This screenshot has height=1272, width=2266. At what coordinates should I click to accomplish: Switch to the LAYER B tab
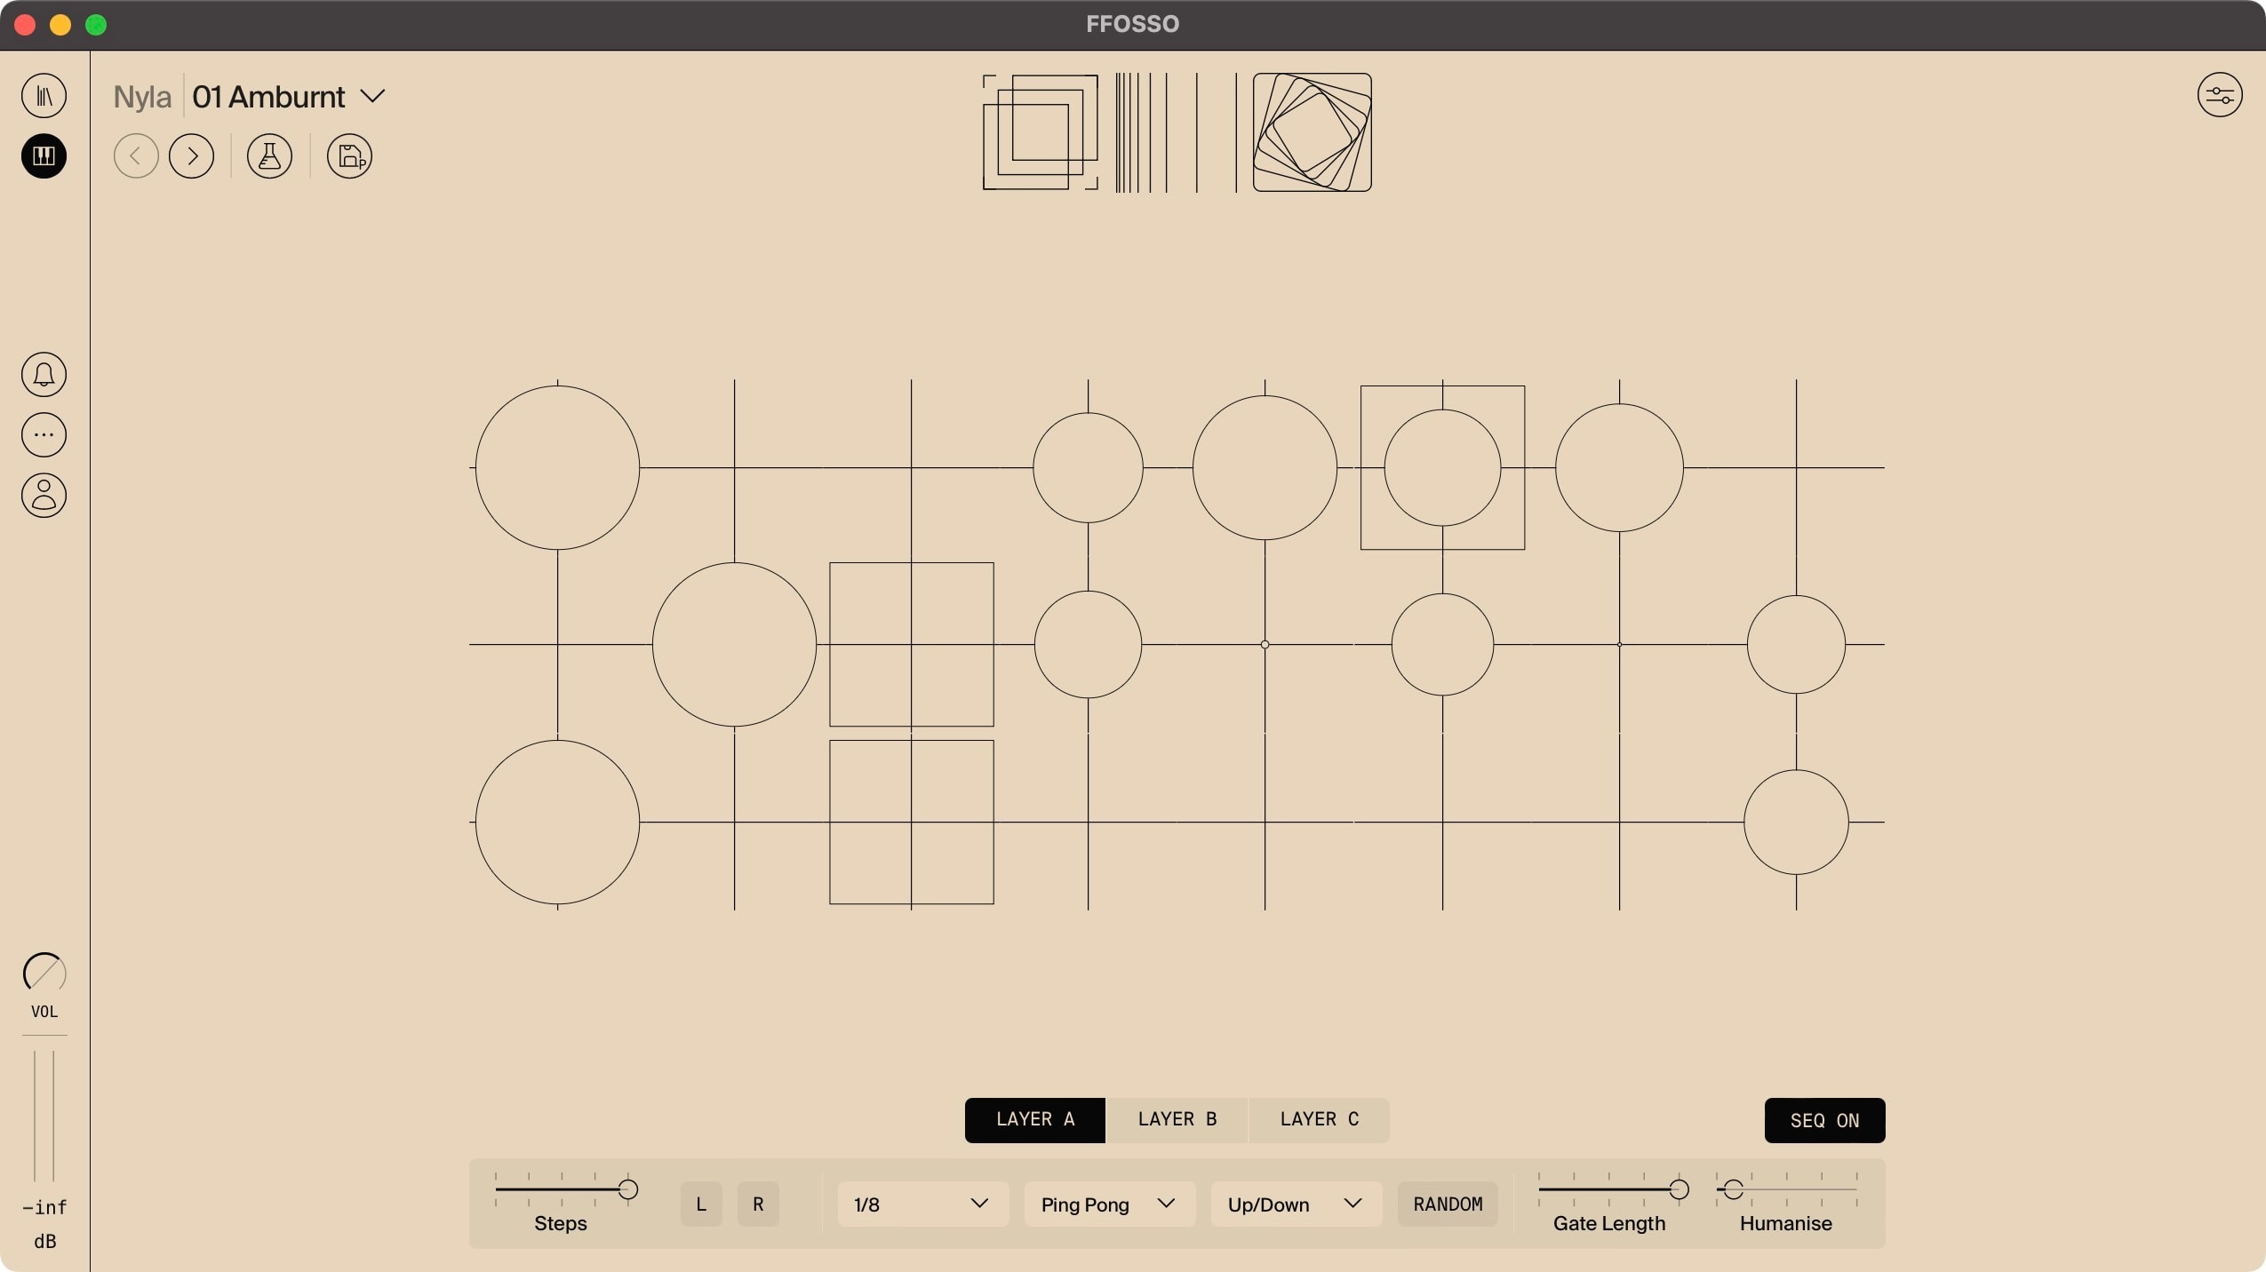click(x=1177, y=1119)
